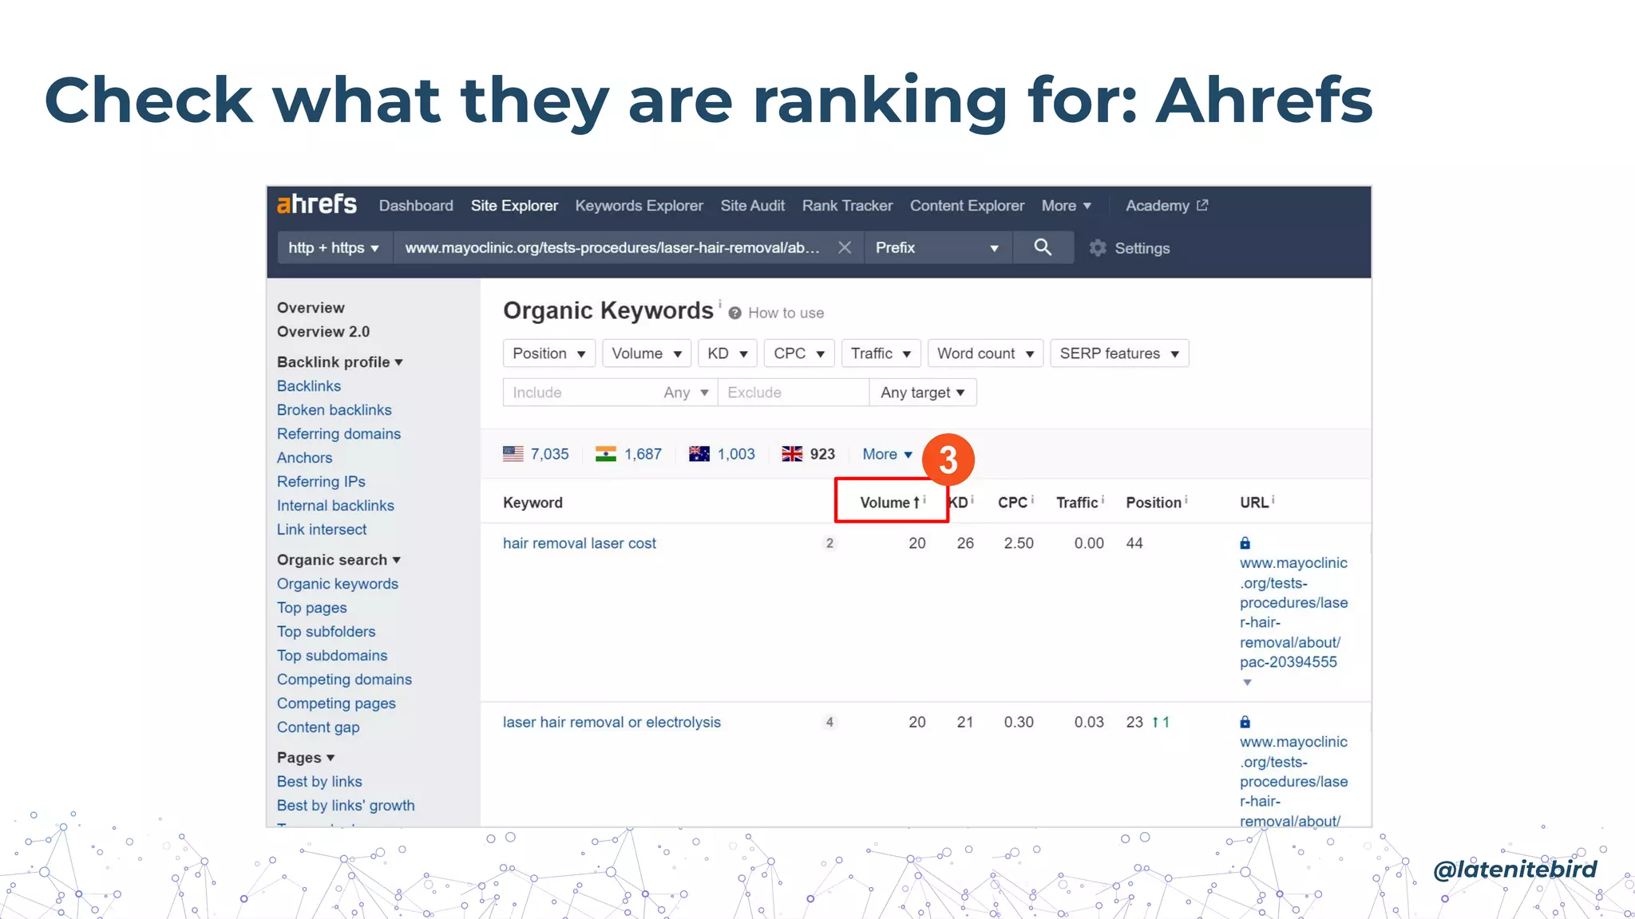This screenshot has height=919, width=1635.
Task: Select the India flag 1,687
Action: [629, 454]
